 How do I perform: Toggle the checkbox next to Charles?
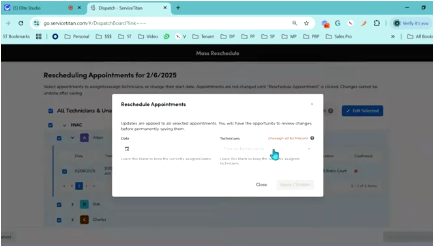59,220
